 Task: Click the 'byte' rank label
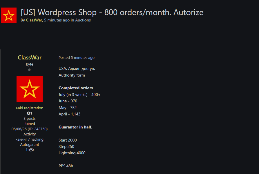click(x=30, y=64)
